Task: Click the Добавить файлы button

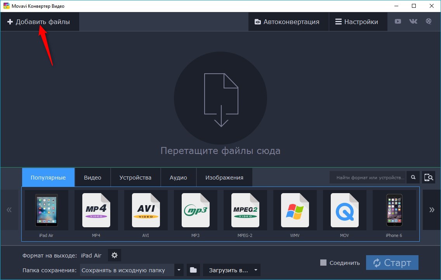Action: coord(39,22)
